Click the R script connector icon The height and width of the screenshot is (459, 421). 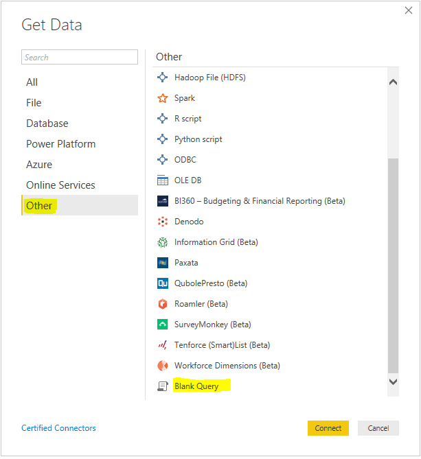click(x=162, y=119)
